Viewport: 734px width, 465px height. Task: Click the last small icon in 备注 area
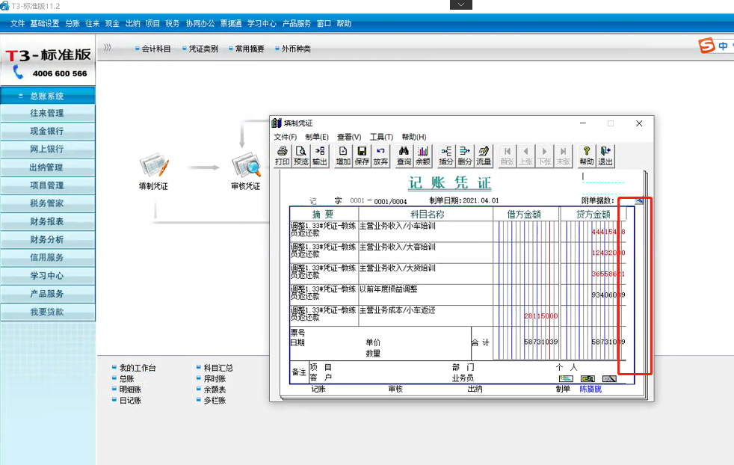609,378
